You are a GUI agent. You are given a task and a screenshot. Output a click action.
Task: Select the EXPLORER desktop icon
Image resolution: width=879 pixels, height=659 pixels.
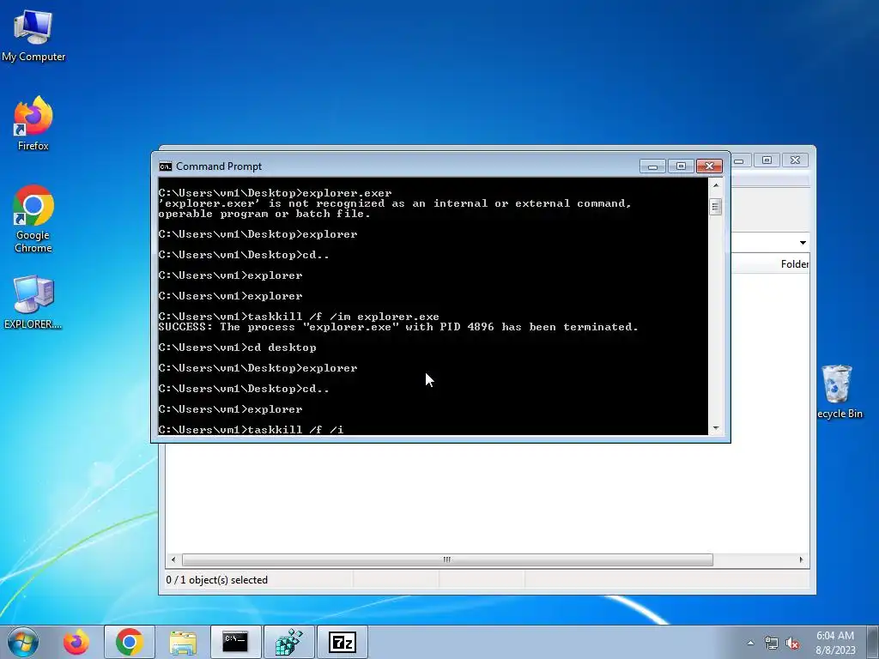click(33, 303)
